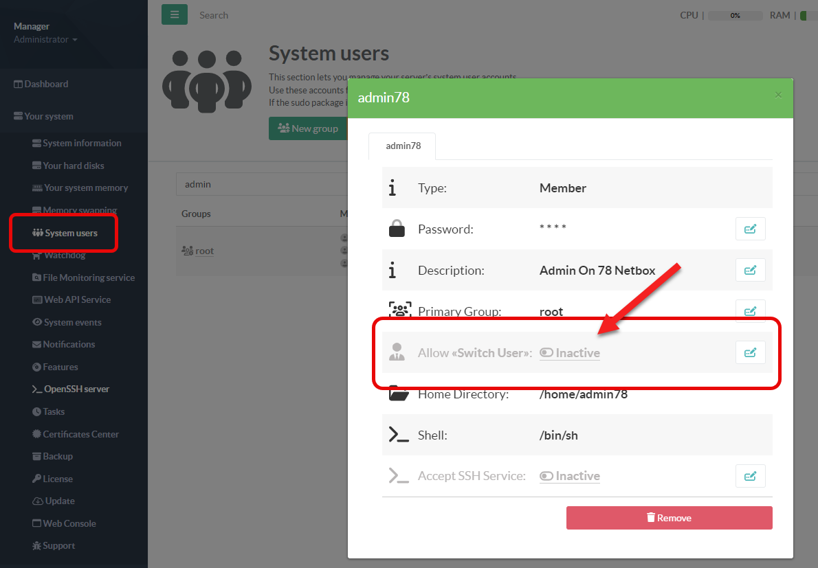Viewport: 818px width, 568px height.
Task: Click the hamburger menu icon
Action: point(175,14)
